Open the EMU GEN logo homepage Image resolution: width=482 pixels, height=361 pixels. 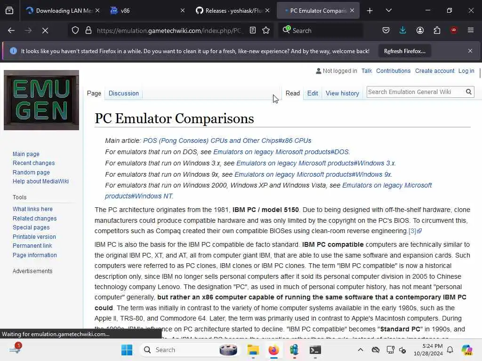[x=41, y=100]
